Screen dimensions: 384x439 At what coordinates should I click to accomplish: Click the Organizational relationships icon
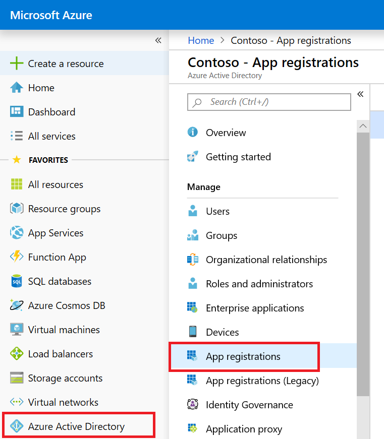tap(193, 259)
